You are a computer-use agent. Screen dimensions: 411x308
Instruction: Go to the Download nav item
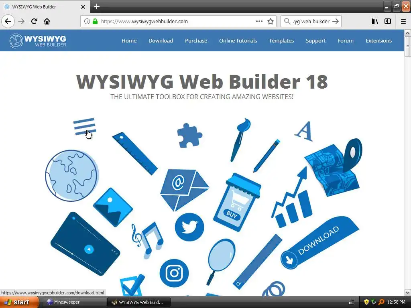pos(161,41)
